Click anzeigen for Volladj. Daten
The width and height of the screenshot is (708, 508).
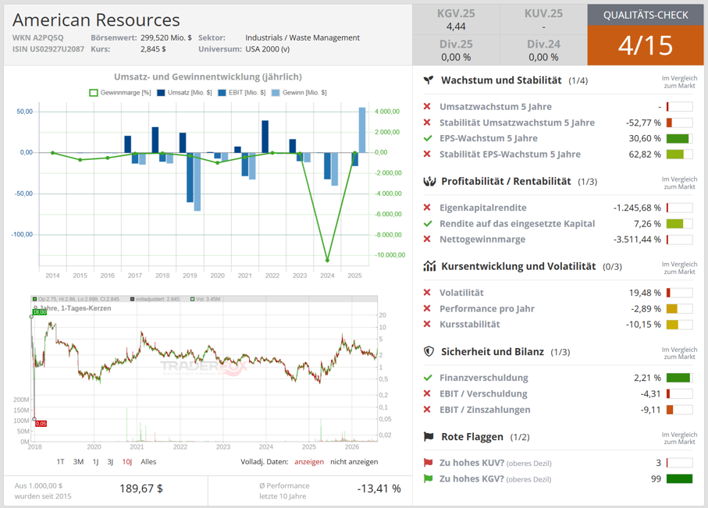click(x=309, y=461)
